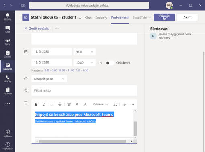
Task: Apply strikethrough formatting in editor
Action: pos(60,104)
